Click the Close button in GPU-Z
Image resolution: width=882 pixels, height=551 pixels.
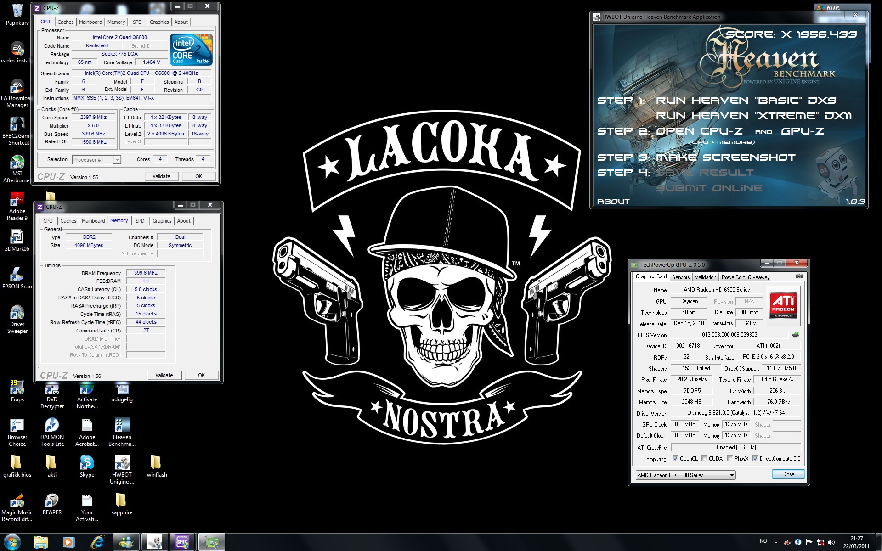click(788, 474)
